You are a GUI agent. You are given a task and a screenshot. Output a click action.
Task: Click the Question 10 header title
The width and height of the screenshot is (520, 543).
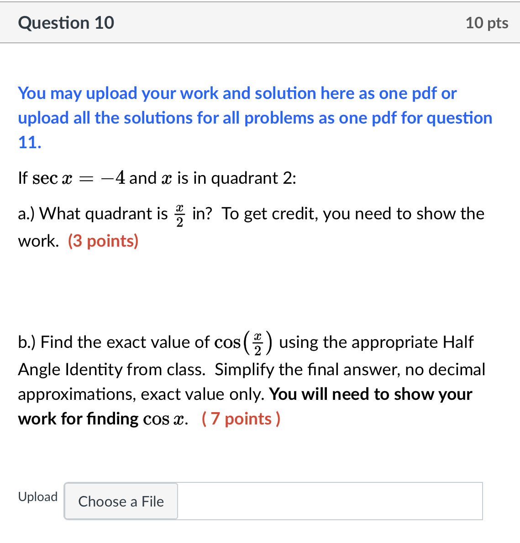(x=66, y=23)
